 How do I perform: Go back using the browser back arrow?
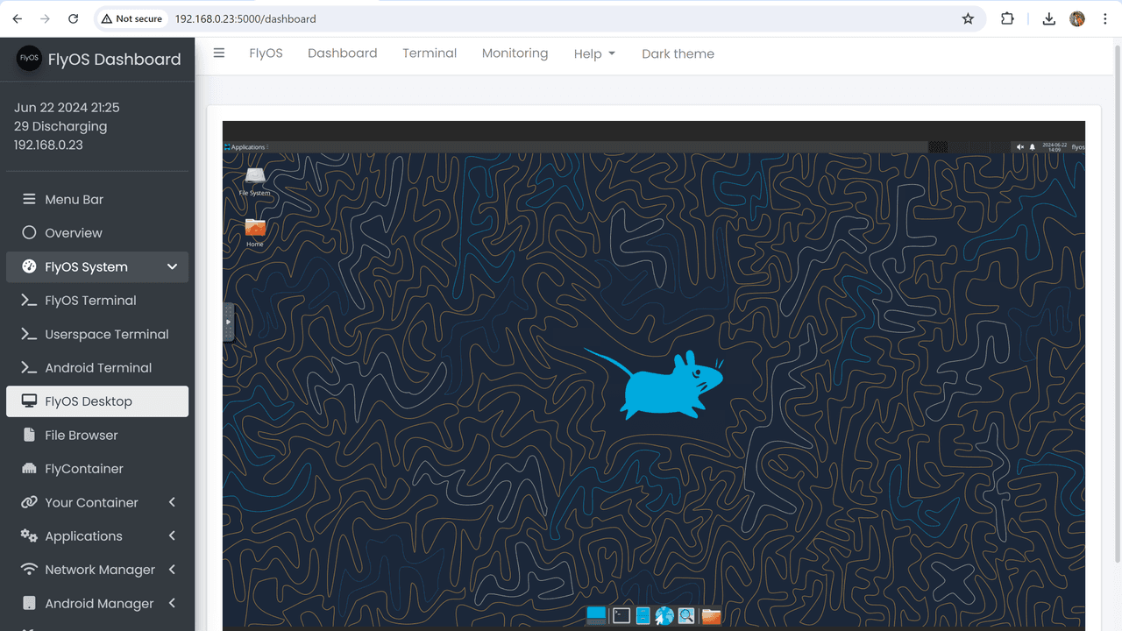pos(18,18)
